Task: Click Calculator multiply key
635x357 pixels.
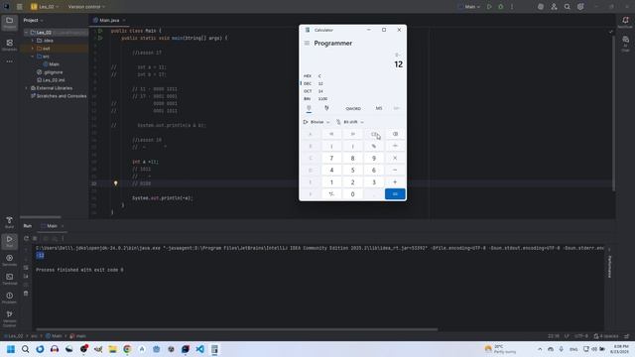Action: tap(395, 158)
